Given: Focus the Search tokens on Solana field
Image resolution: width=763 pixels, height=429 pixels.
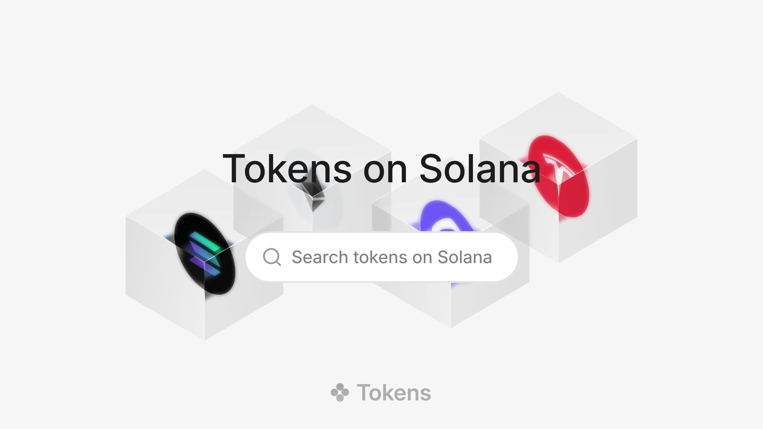Looking at the screenshot, I should tap(381, 257).
